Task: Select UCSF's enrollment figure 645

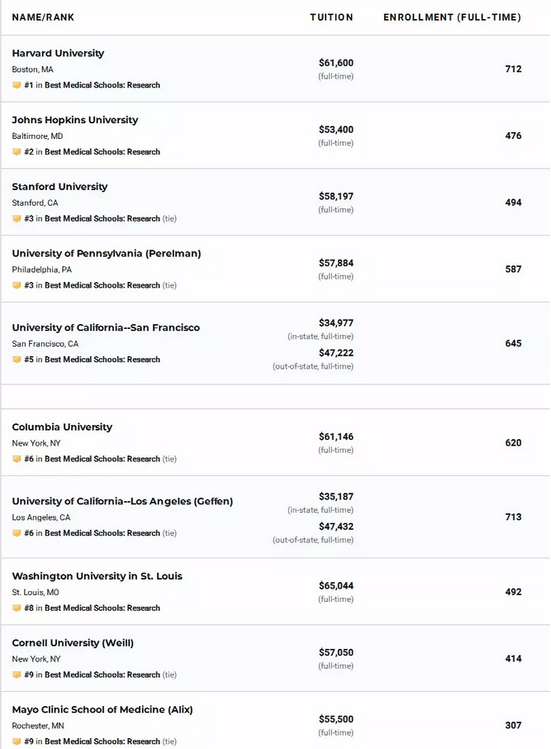Action: pos(513,343)
